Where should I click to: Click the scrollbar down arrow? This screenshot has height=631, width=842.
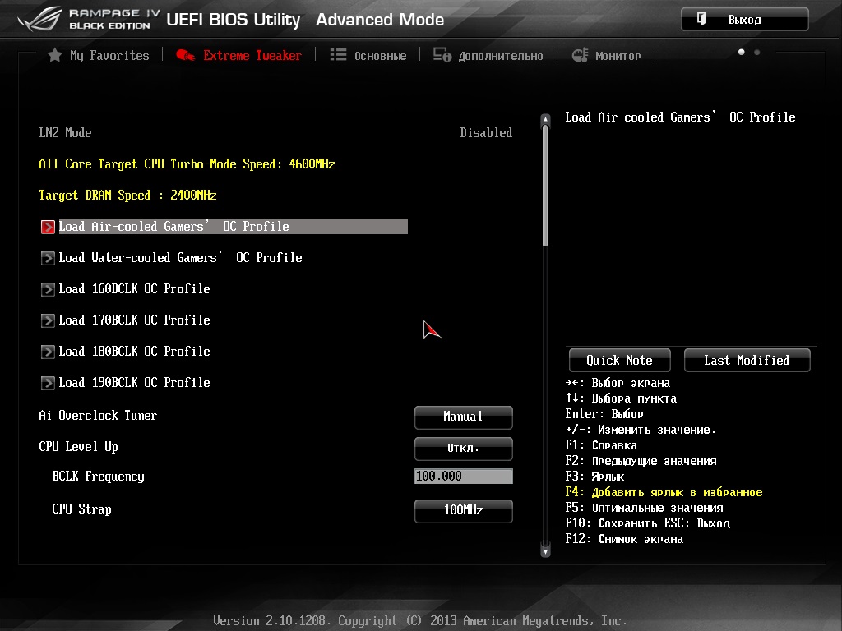545,551
